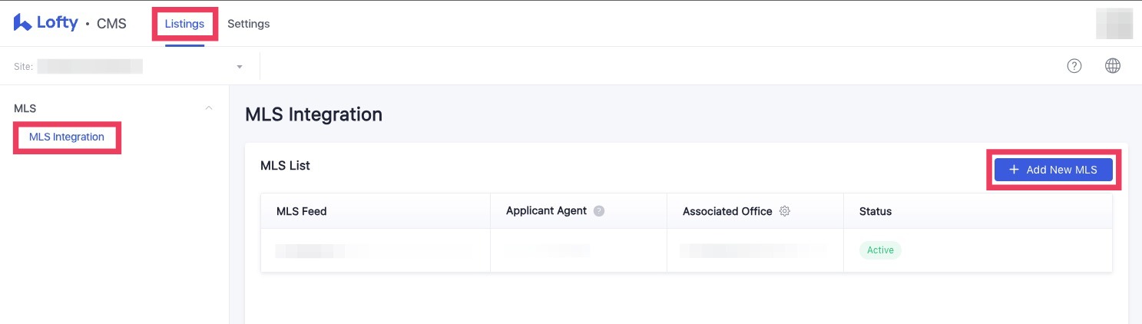1142x324 pixels.
Task: Open user avatar in top right
Action: (x=1114, y=24)
